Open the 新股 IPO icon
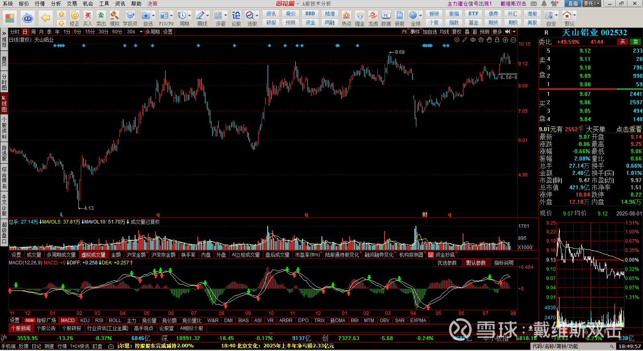The width and height of the screenshot is (643, 351). point(399,15)
